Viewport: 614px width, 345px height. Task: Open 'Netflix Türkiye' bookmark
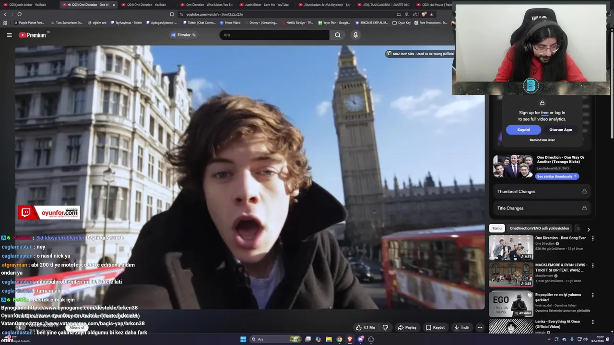click(x=297, y=23)
